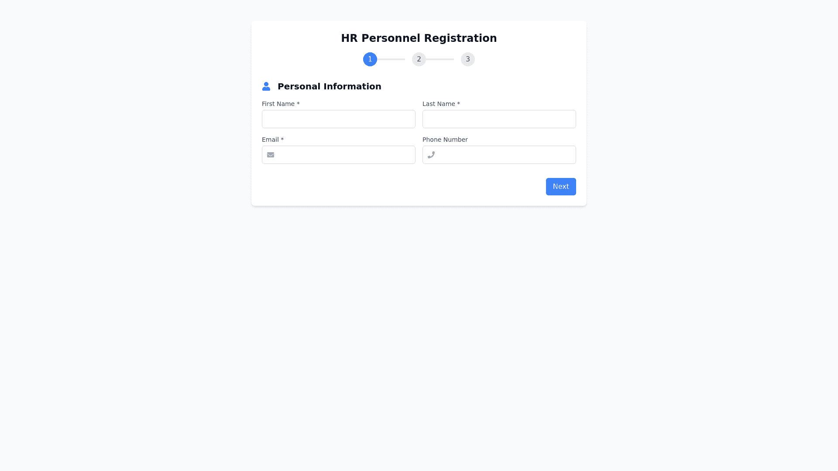Click the person icon beside Personal Information
838x471 pixels.
266,86
